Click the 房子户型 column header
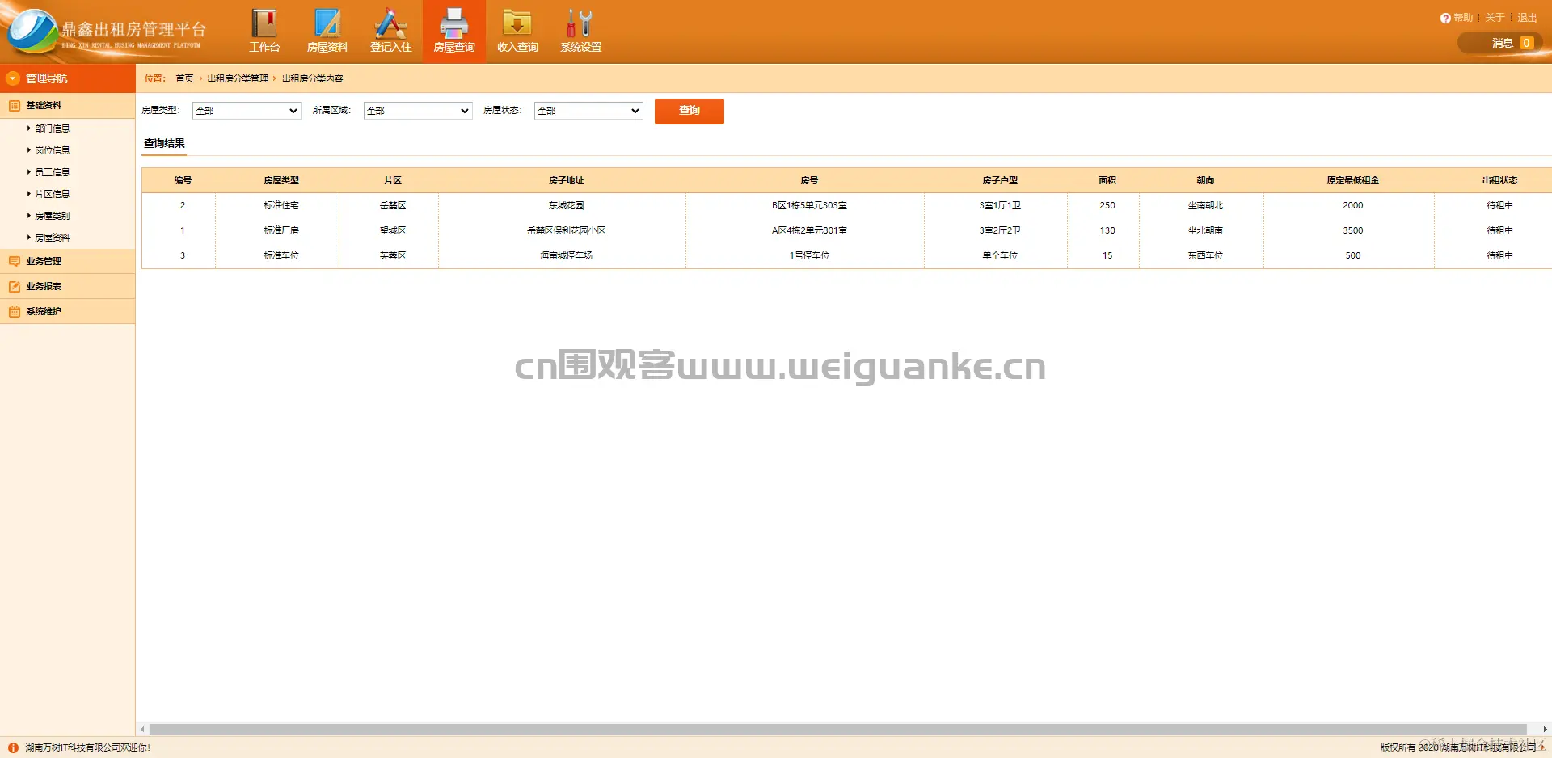The image size is (1552, 758). [x=1000, y=180]
